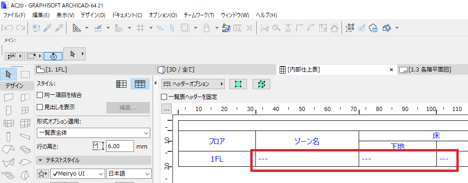Select the ゾーン名 header cell

(x=307, y=141)
